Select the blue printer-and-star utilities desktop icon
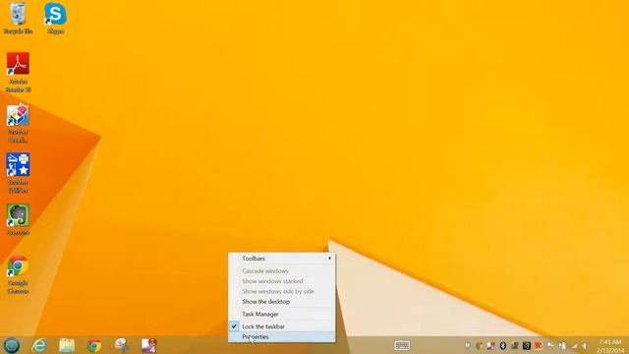This screenshot has height=354, width=629. point(18,173)
